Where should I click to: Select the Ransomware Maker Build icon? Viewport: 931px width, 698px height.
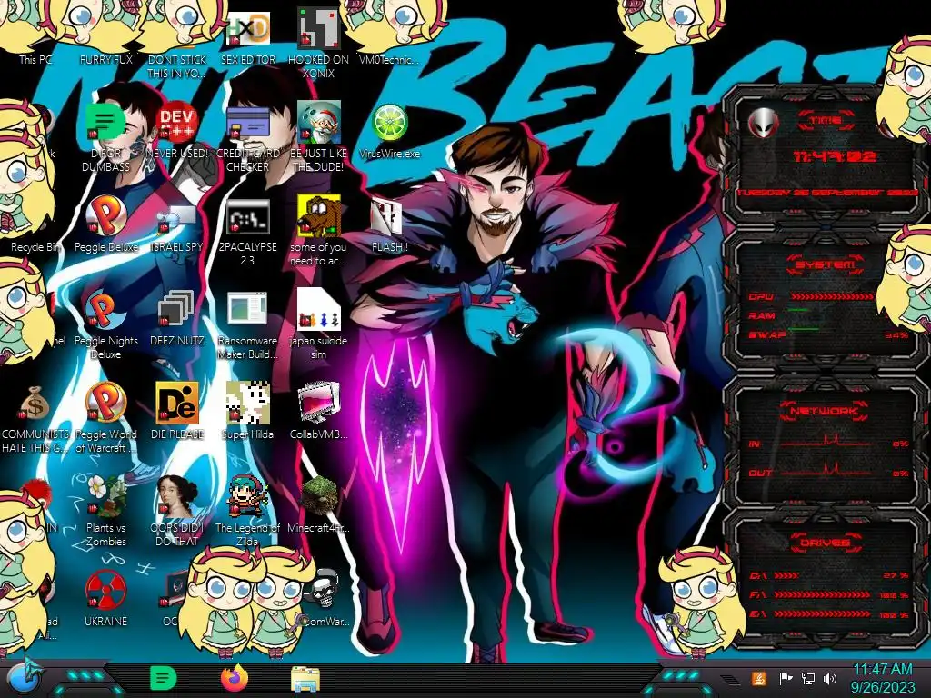point(248,310)
